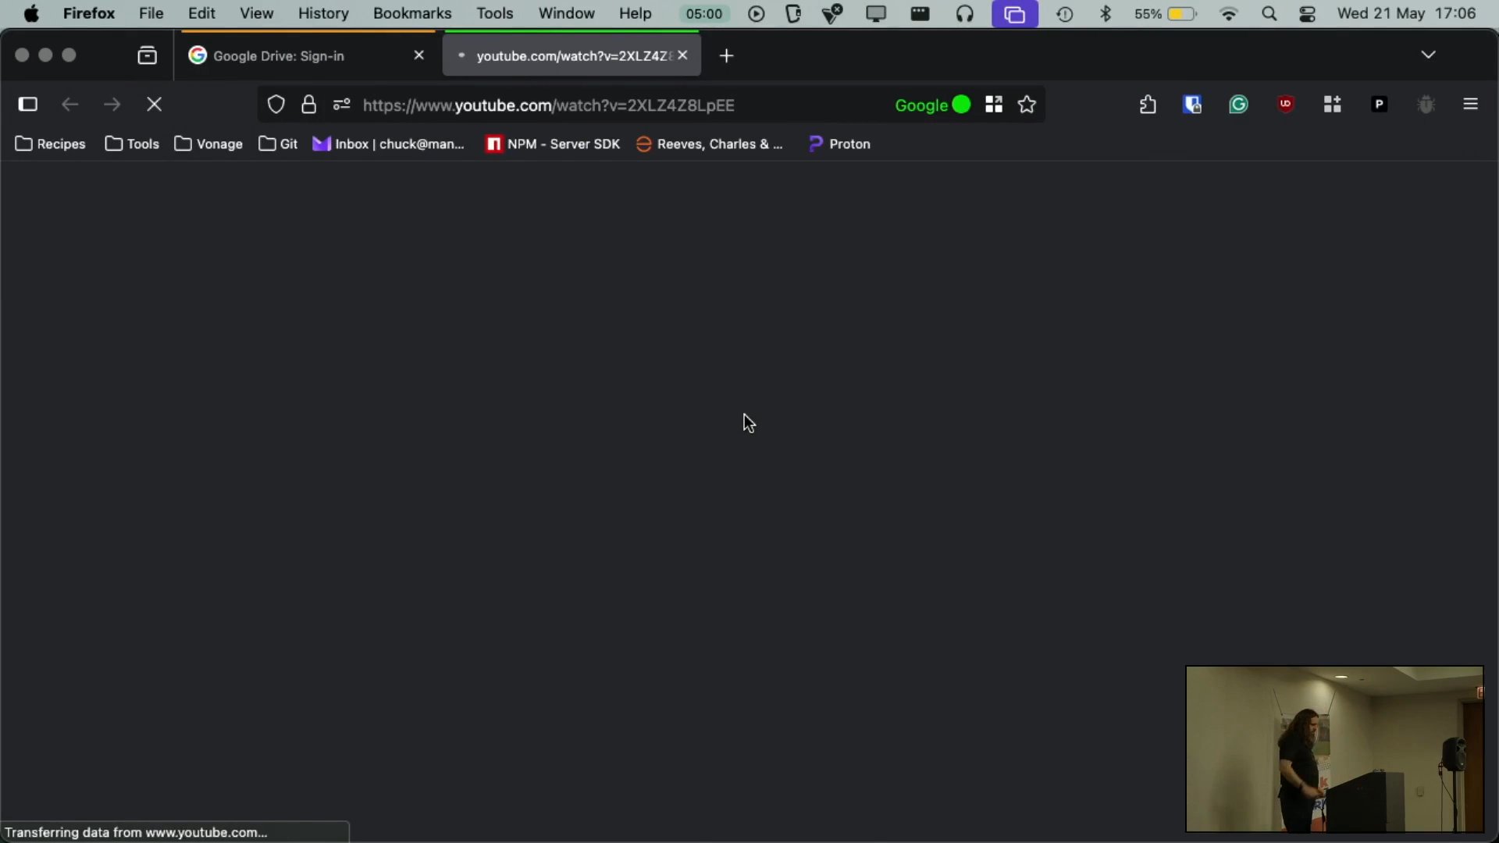Open the Proton bookmark link
The height and width of the screenshot is (843, 1499).
click(x=840, y=144)
